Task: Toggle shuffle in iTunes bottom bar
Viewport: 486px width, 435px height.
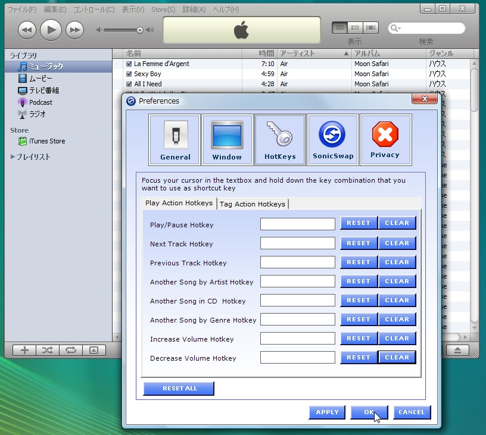Action: pos(48,350)
